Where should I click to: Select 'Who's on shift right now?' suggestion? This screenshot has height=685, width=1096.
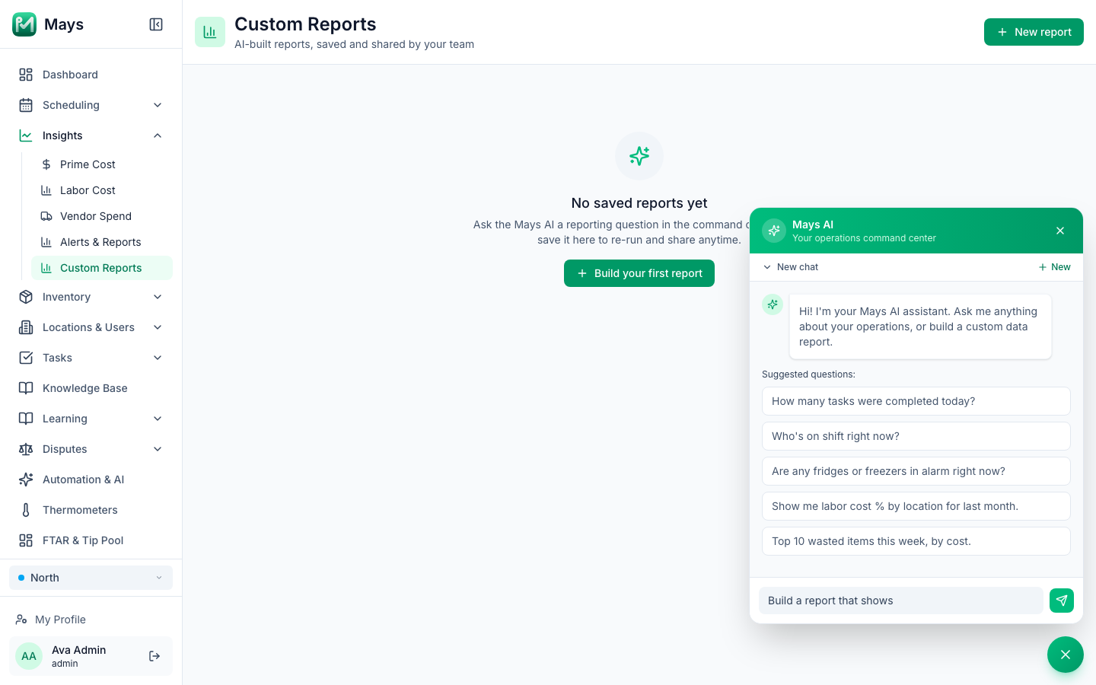pos(916,436)
